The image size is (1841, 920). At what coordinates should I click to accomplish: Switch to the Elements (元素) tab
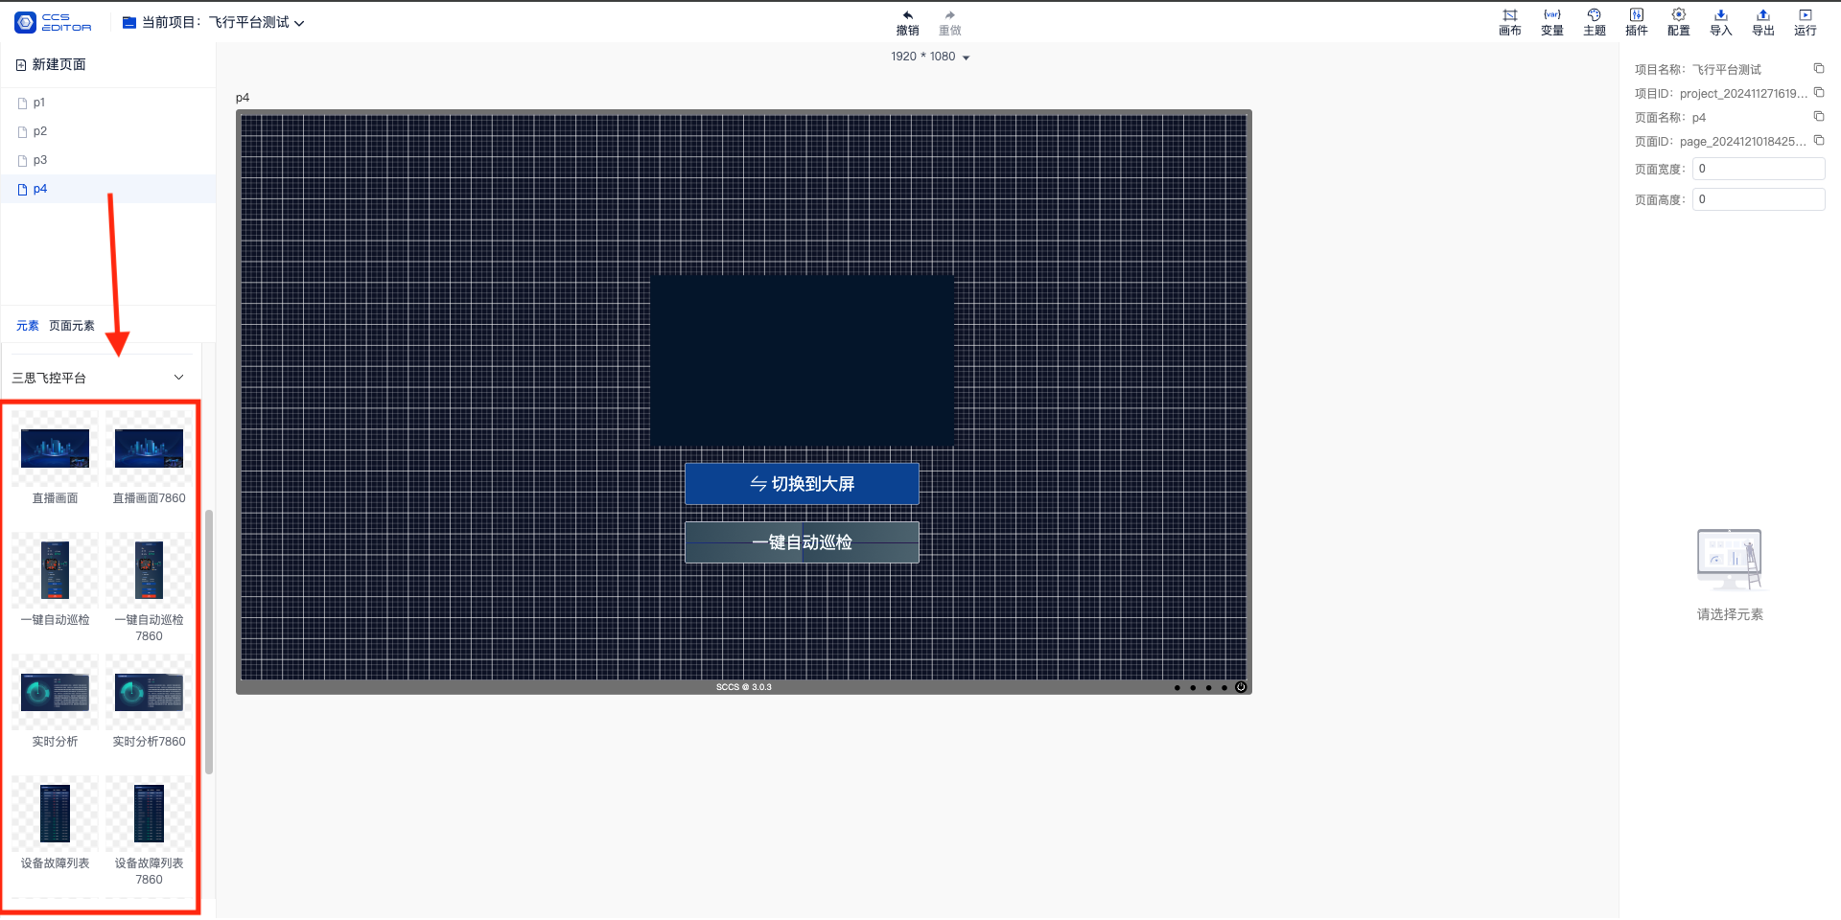pos(28,326)
